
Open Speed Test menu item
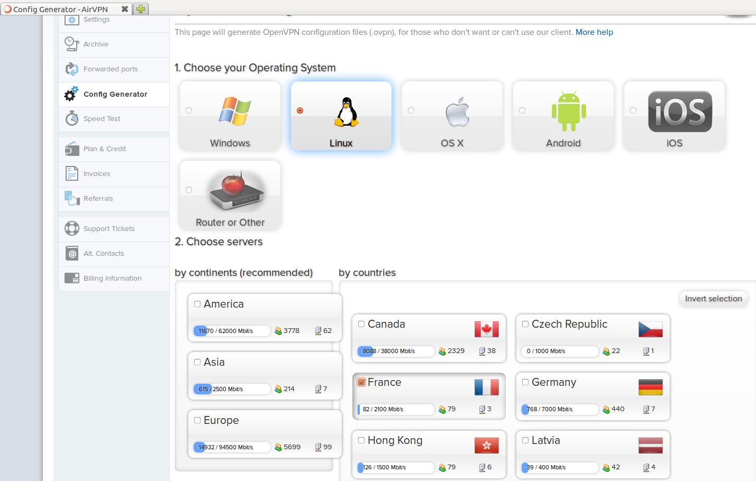114,119
